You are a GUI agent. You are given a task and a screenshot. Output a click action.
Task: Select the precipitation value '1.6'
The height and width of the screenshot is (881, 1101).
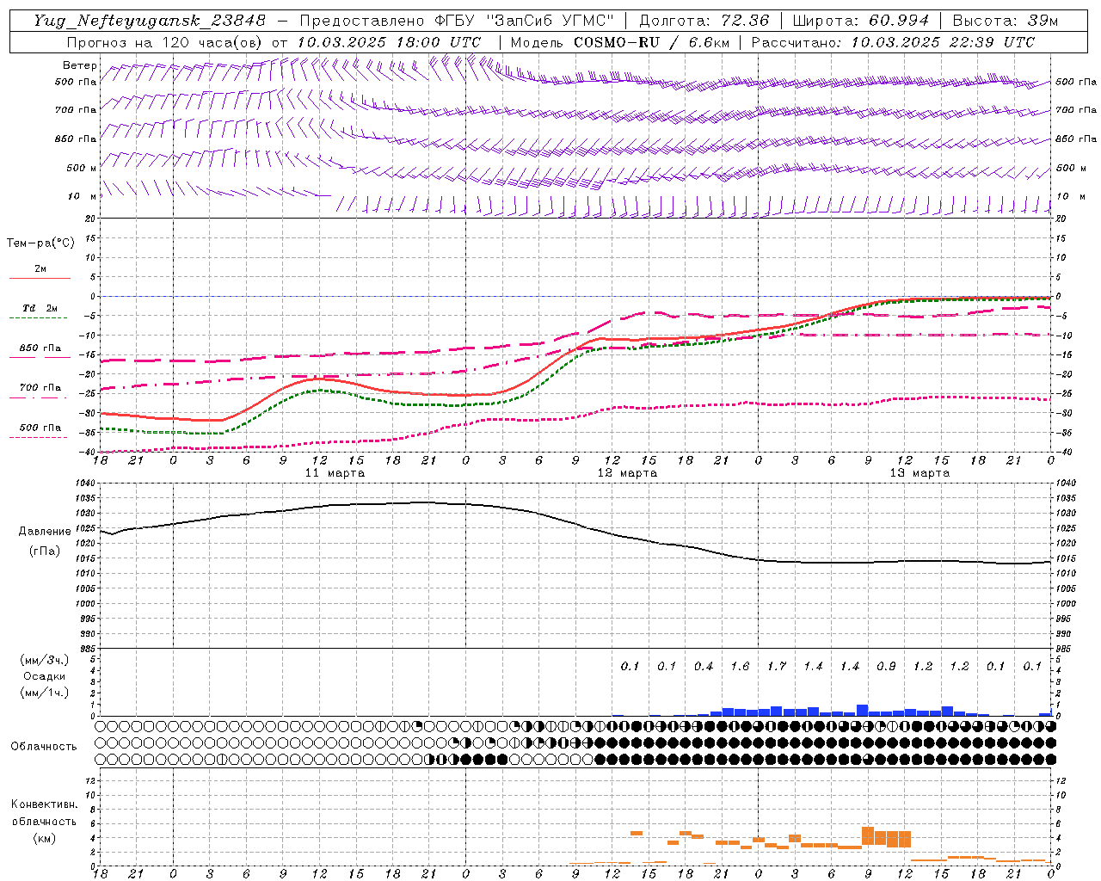740,666
